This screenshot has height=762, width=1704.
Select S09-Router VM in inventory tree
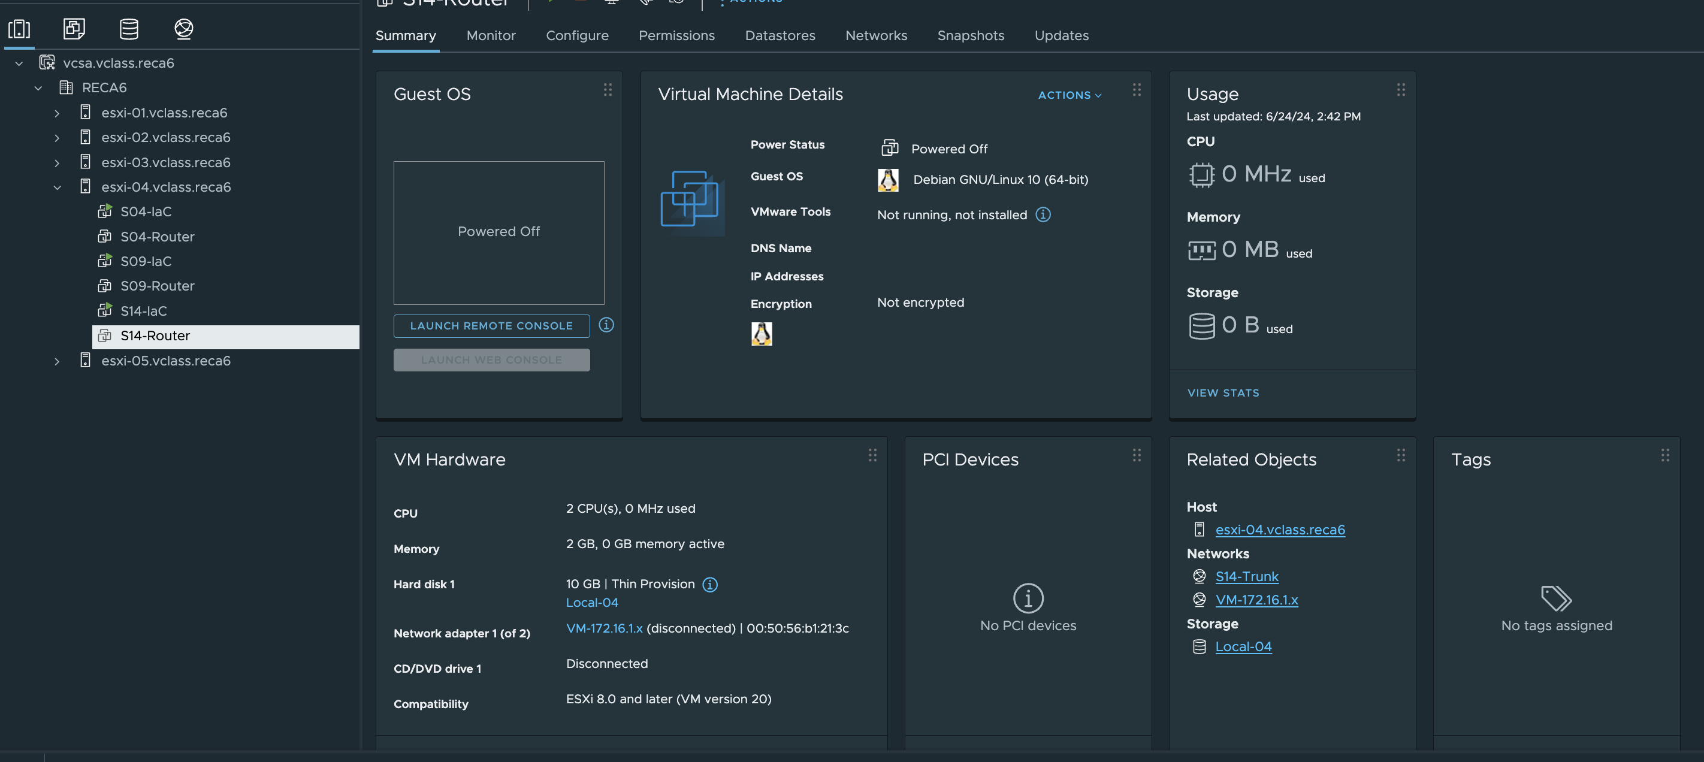tap(157, 286)
